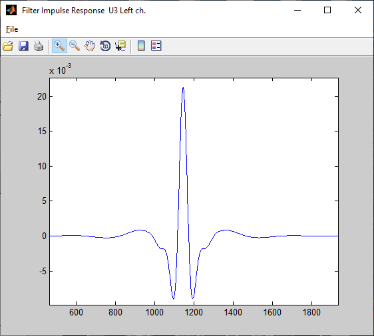Select the Zoom Out magnifier tool
This screenshot has height=336, width=374.
tap(75, 46)
